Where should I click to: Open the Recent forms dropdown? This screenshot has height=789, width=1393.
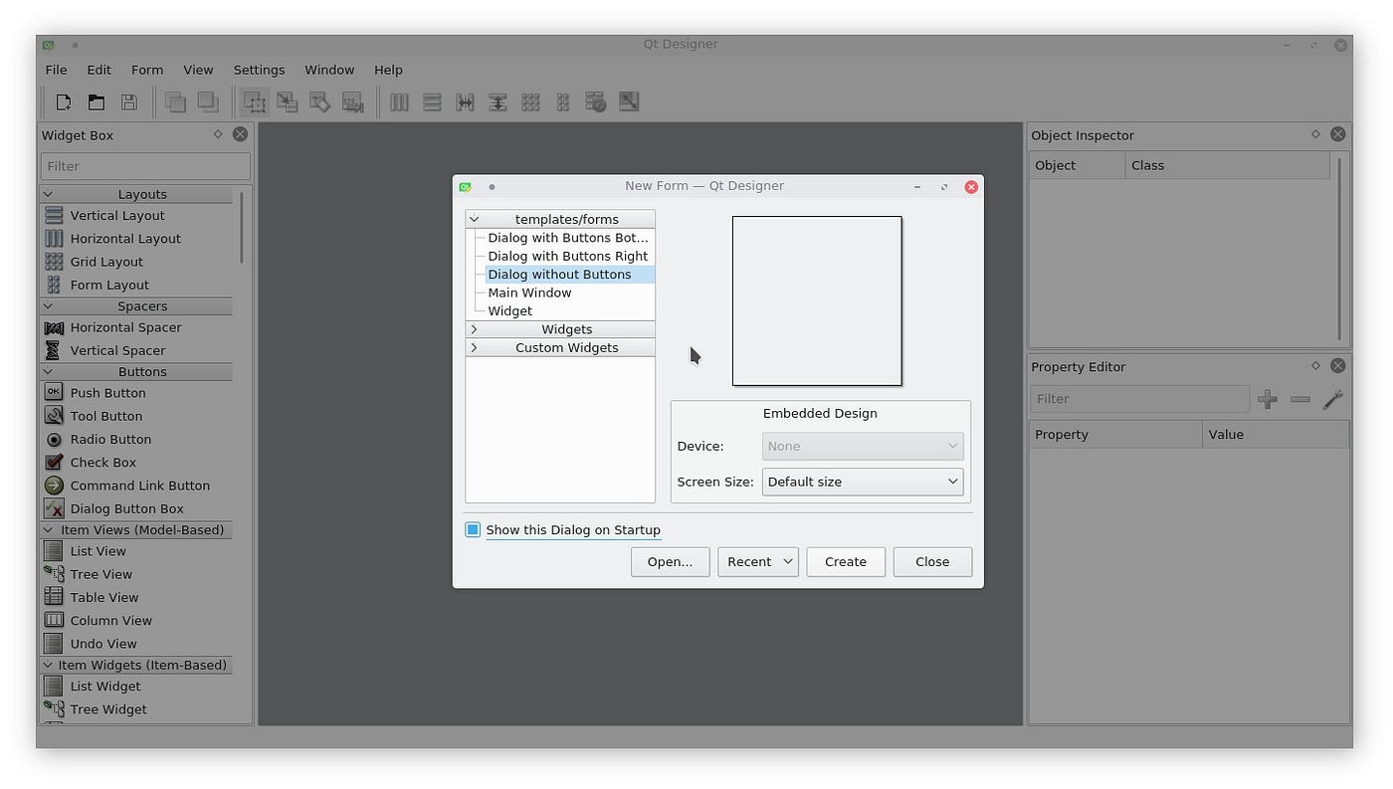coord(757,561)
